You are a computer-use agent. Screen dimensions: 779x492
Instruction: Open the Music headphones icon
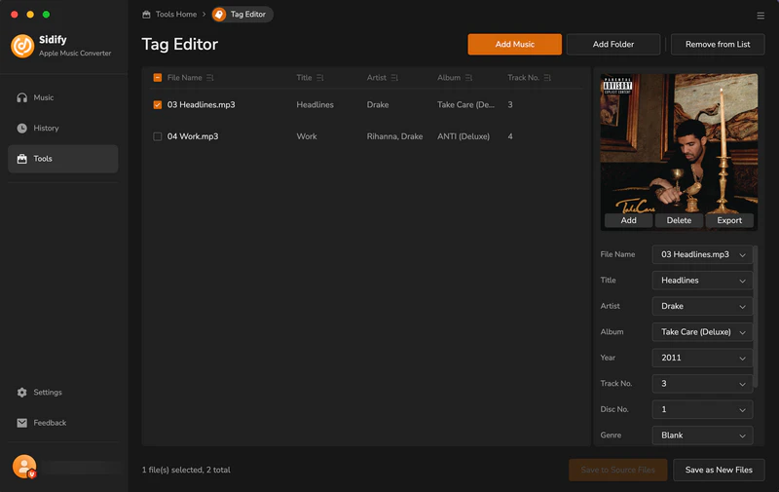(21, 97)
